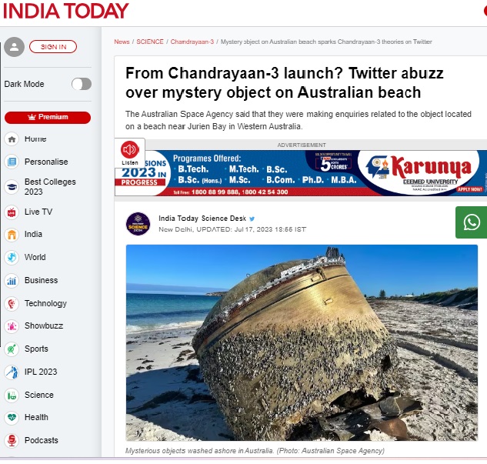This screenshot has width=487, height=464.
Task: Click the Technology sidebar icon
Action: tap(12, 303)
